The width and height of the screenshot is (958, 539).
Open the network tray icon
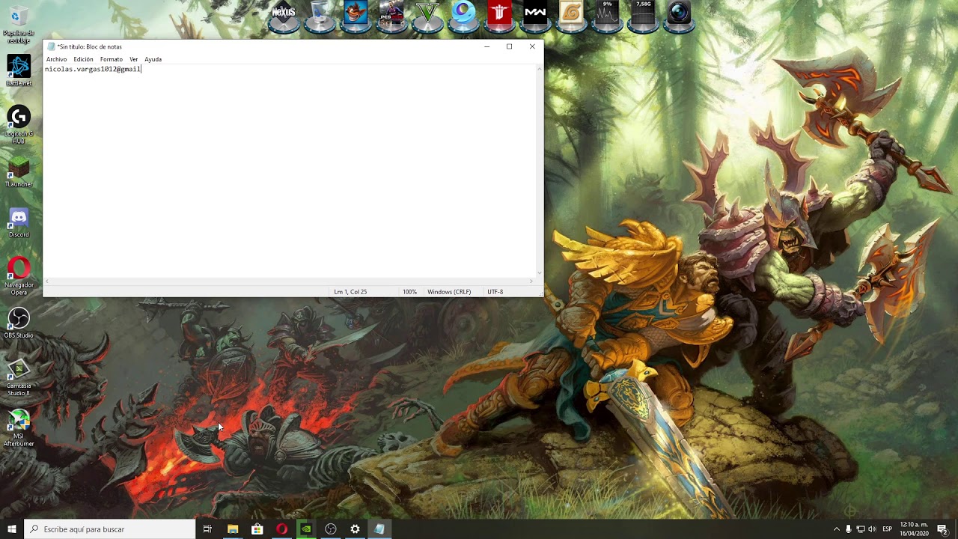point(861,529)
